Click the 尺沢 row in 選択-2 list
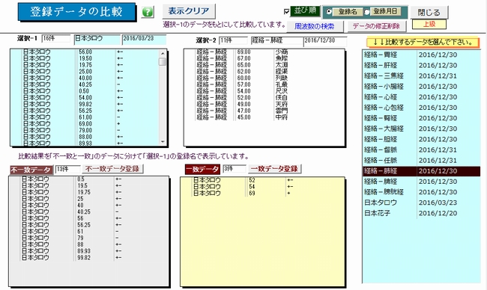 point(264,91)
